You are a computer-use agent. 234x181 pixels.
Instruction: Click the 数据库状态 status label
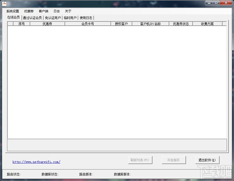[50, 174]
